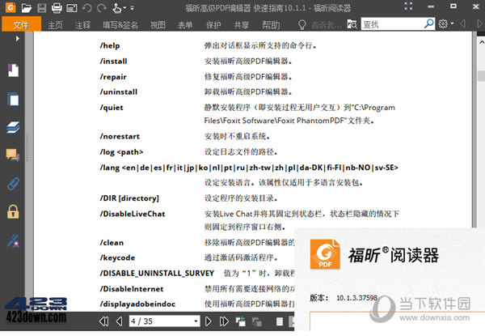Click the vertical scrollbar thumb
Viewport: 485px width, 336px height.
pos(481,76)
